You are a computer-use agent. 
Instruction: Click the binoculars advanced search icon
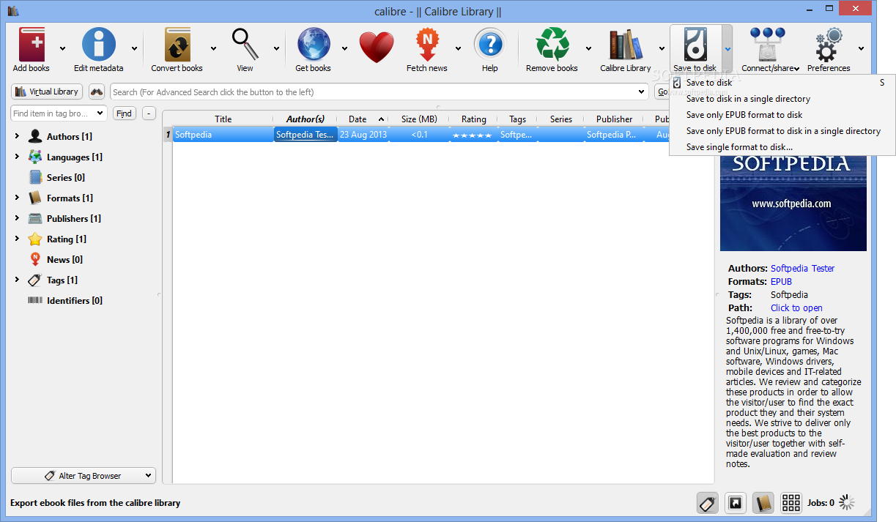[x=97, y=92]
